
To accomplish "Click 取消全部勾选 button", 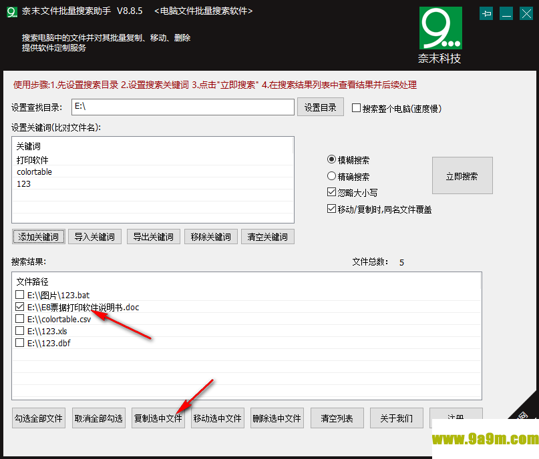I will tap(99, 418).
